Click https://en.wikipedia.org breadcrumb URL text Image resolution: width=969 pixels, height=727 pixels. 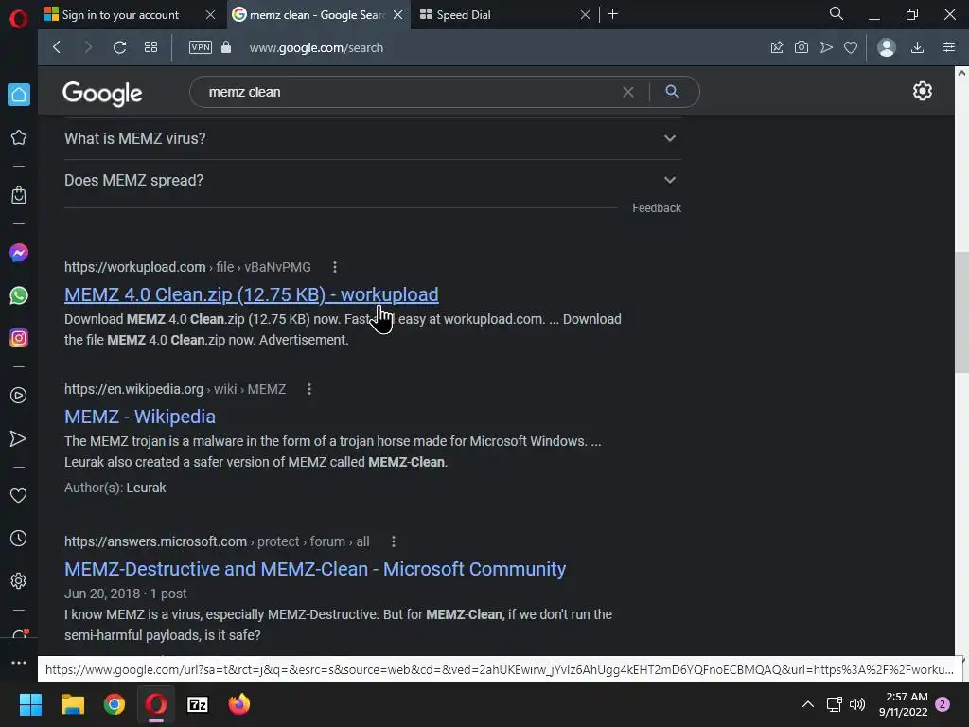(x=133, y=389)
